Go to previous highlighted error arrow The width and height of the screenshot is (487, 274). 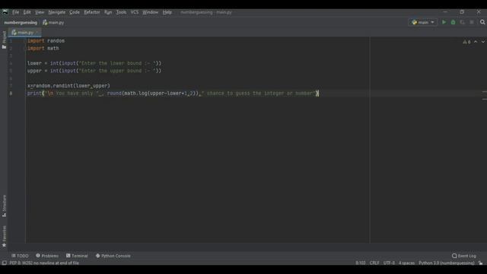pyautogui.click(x=476, y=42)
